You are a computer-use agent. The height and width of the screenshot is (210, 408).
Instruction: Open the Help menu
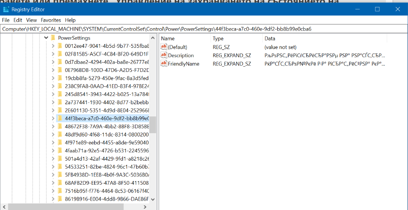coord(70,20)
